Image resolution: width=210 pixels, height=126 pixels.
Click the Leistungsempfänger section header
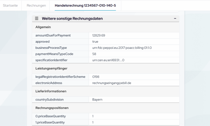(51, 68)
